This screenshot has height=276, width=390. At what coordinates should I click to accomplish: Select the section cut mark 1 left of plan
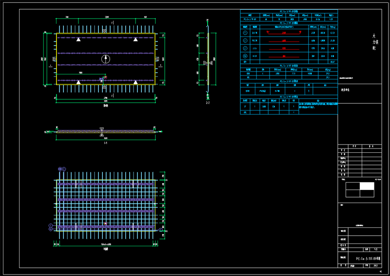pos(51,66)
